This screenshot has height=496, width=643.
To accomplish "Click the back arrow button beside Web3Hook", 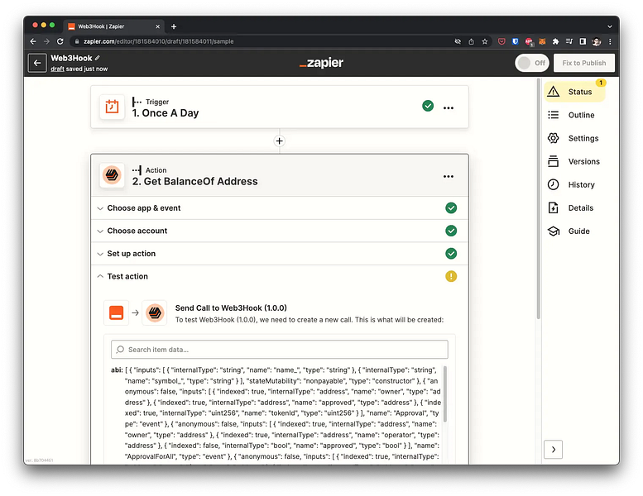I will tap(37, 63).
